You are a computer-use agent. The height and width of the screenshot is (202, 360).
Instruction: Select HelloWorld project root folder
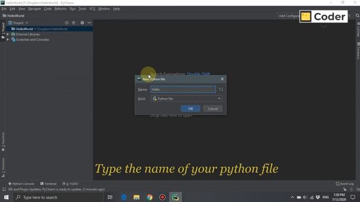click(x=49, y=29)
